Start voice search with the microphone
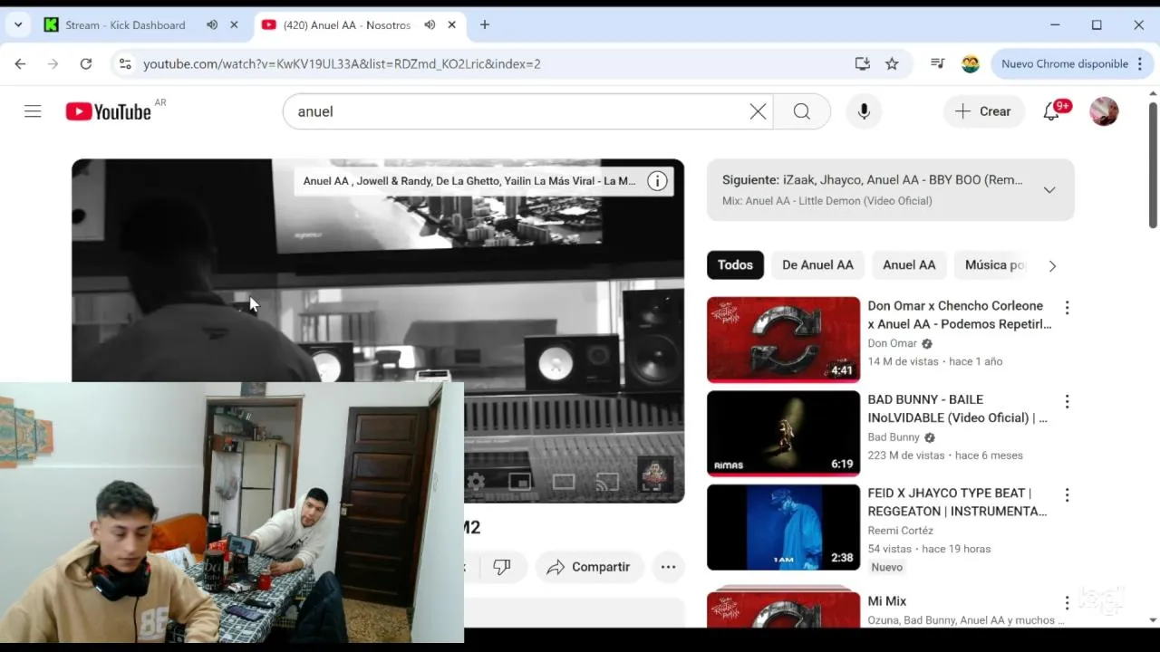The width and height of the screenshot is (1160, 652). 864,111
